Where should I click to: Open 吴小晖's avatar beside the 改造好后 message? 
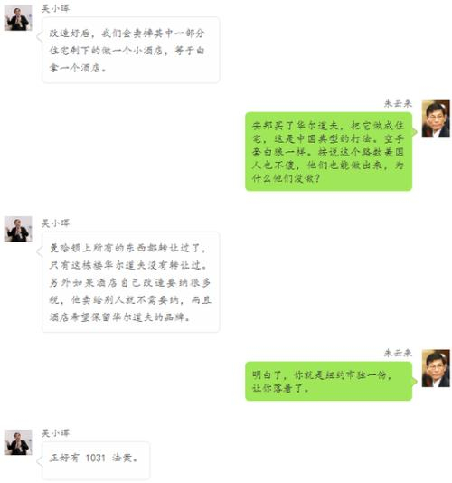(18, 18)
